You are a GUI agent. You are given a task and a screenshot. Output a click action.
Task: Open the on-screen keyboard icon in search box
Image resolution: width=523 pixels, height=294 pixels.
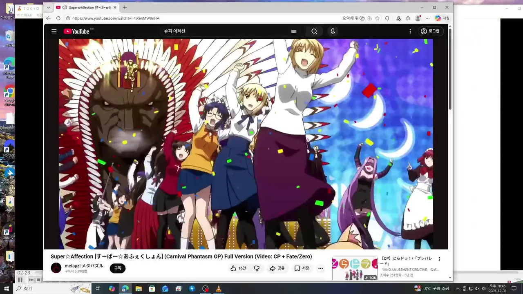click(x=293, y=31)
